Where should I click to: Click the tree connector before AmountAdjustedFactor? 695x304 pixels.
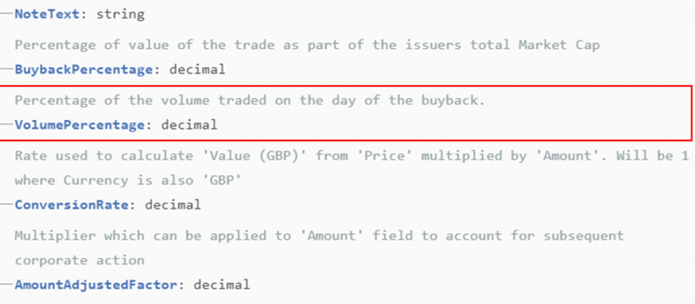point(7,284)
